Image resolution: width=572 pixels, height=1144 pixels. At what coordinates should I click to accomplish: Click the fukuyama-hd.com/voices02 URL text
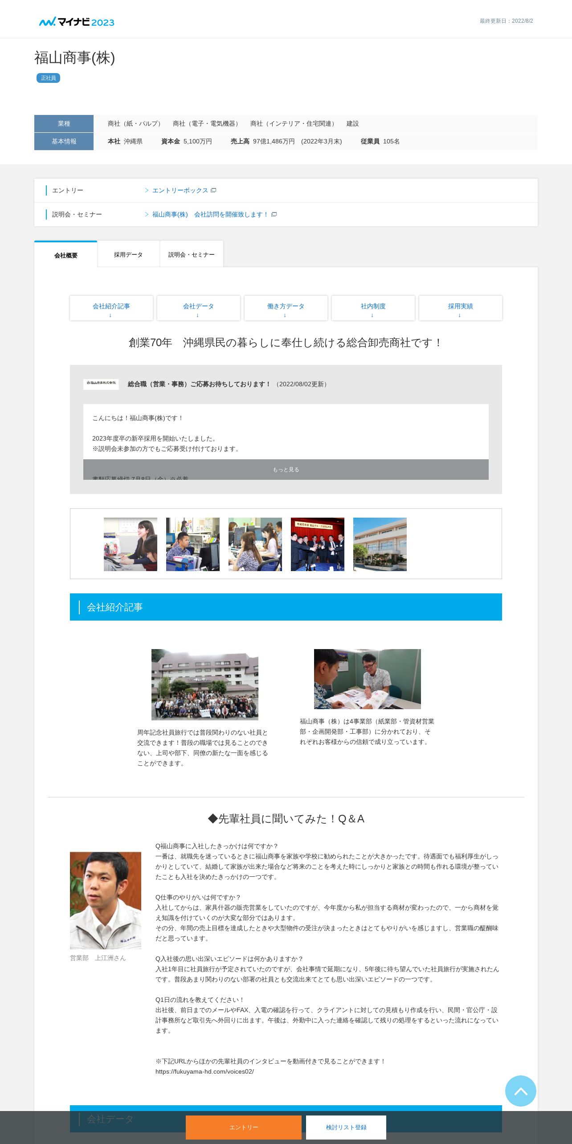click(x=204, y=1071)
